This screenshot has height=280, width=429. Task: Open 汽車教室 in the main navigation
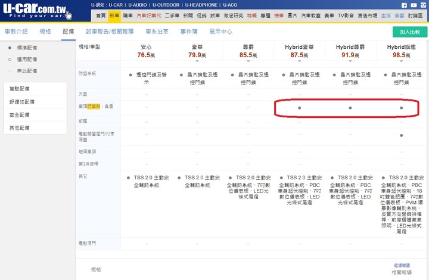click(310, 15)
